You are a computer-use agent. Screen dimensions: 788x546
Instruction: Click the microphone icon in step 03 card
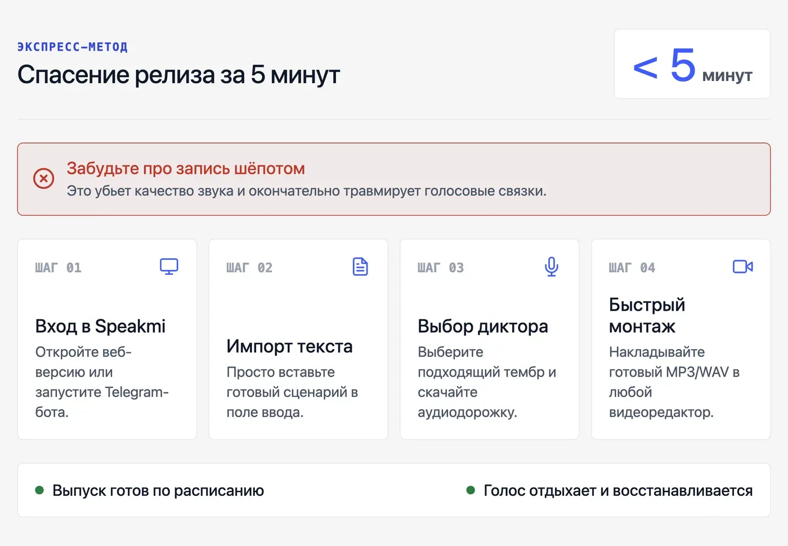click(x=552, y=267)
